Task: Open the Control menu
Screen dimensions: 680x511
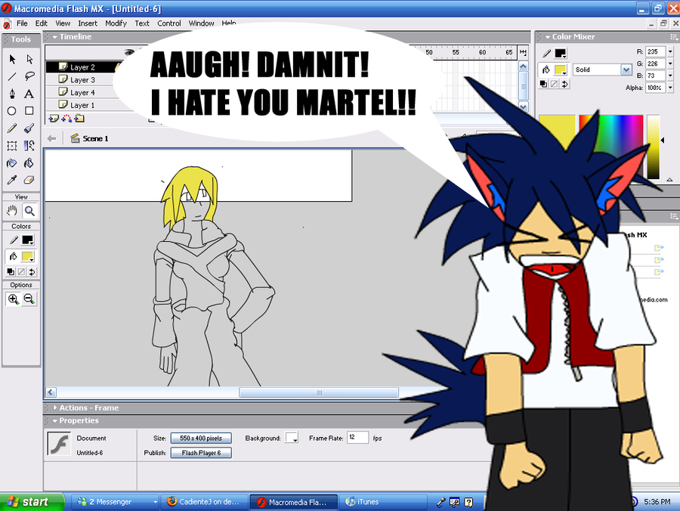Action: [x=169, y=23]
